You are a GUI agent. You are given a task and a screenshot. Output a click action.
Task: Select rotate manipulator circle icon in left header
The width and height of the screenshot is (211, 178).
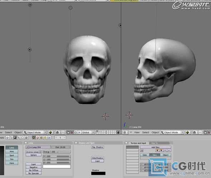[76, 133]
